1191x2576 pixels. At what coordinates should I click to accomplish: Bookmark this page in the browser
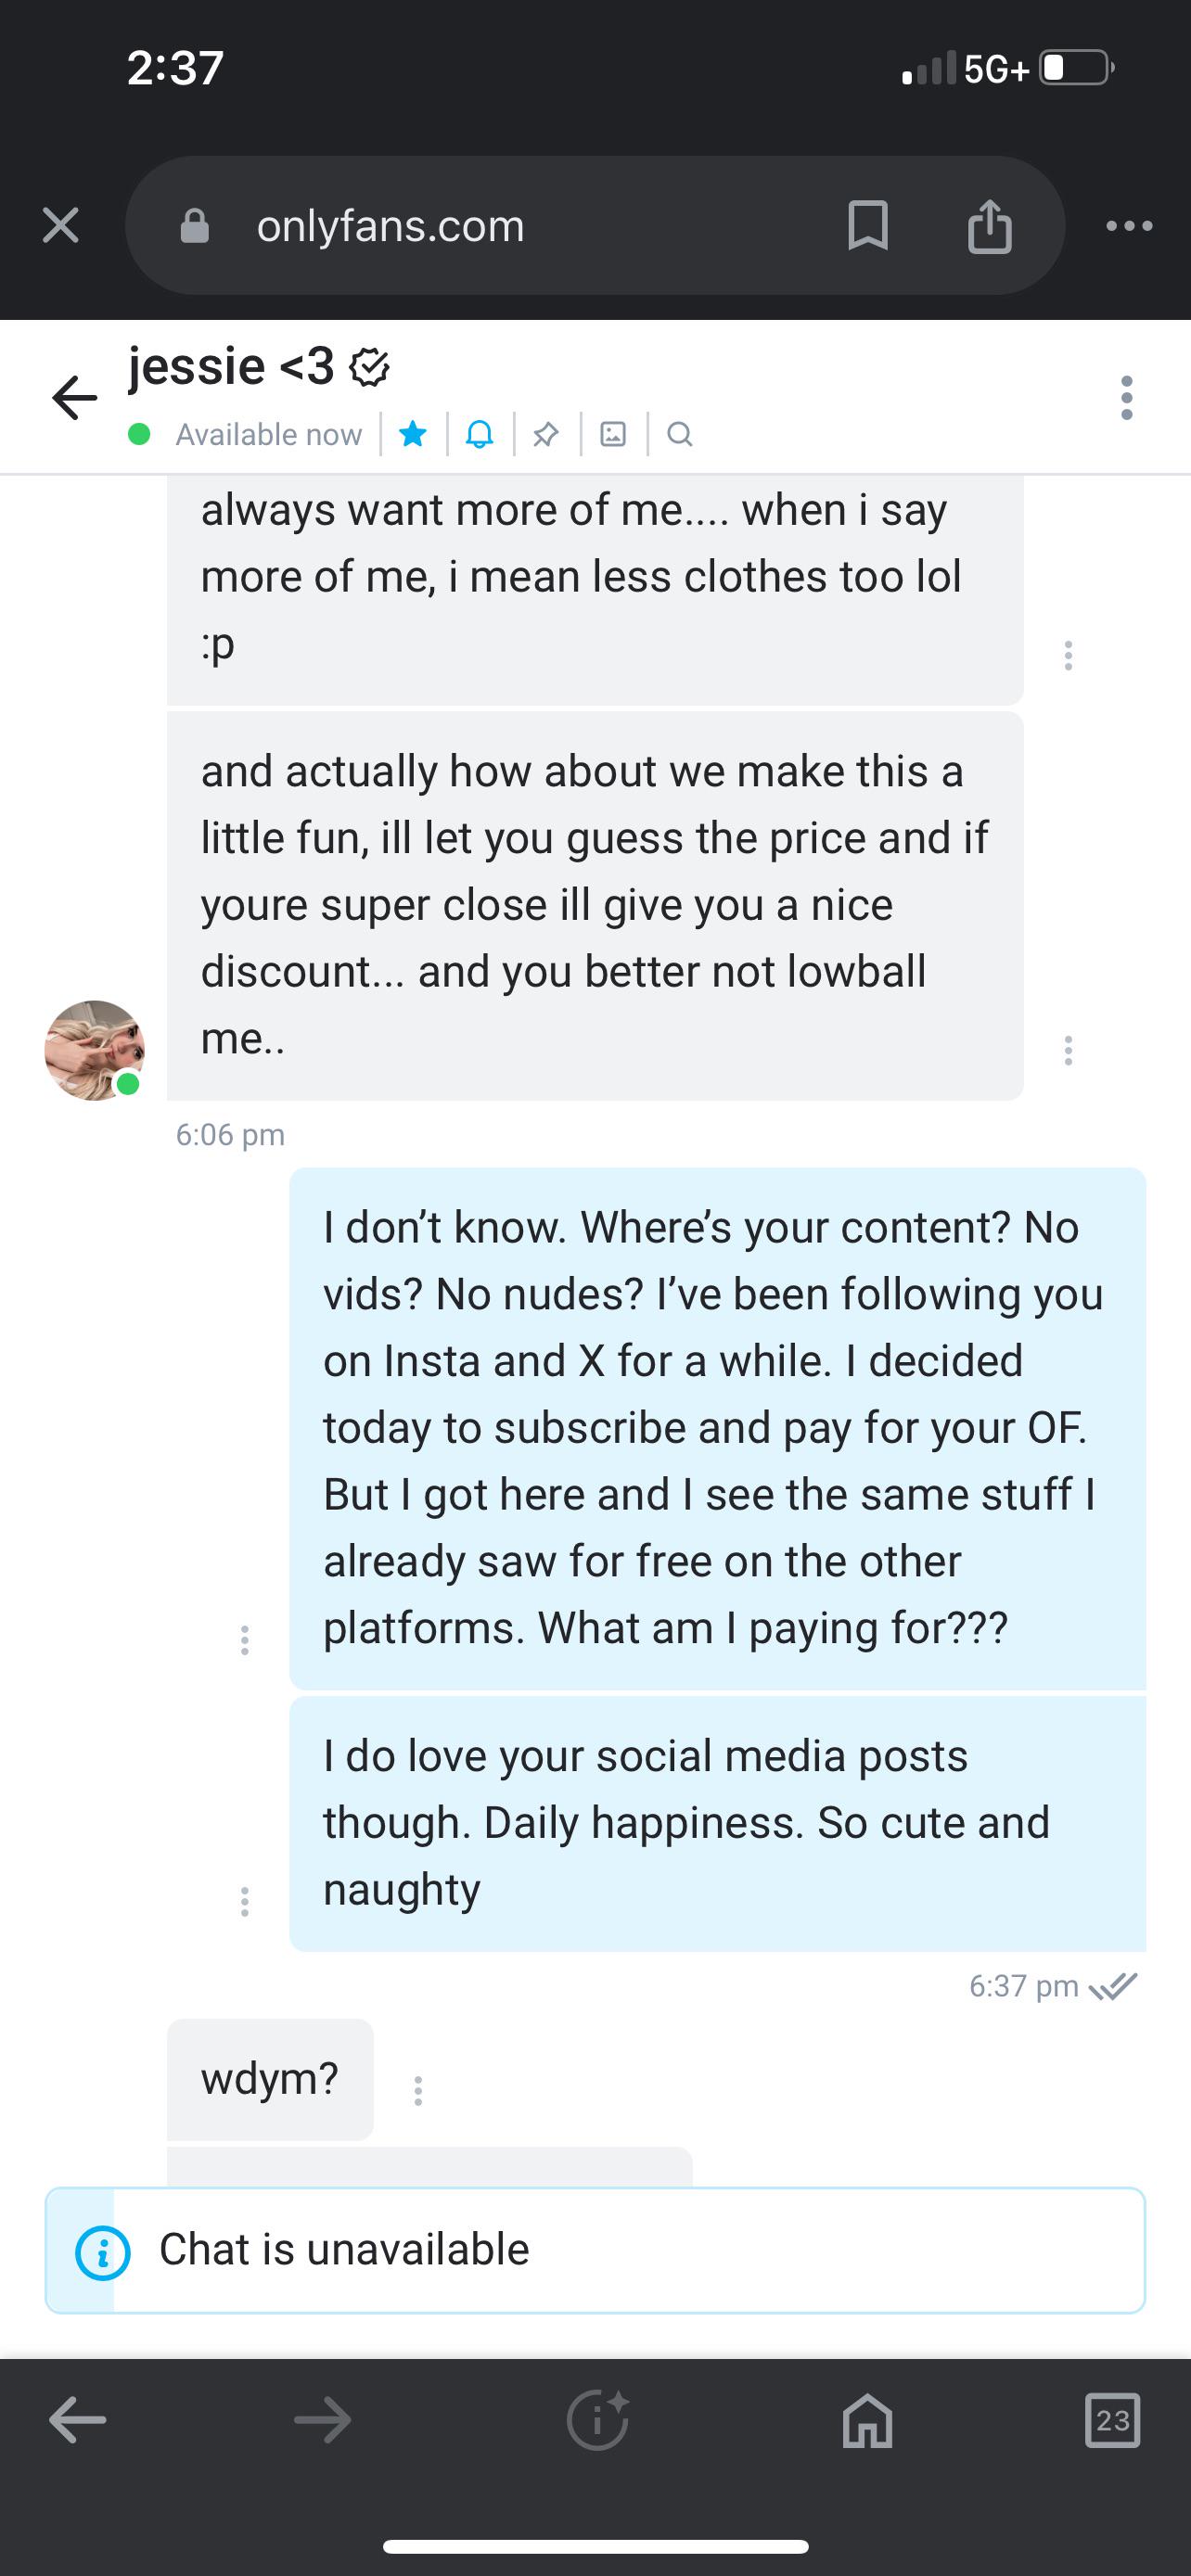[x=867, y=225]
